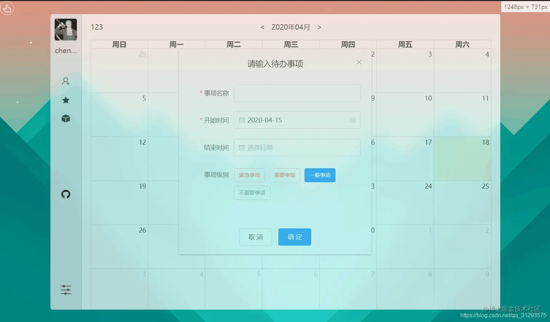Click the 周日 column header
The width and height of the screenshot is (550, 322).
pyautogui.click(x=119, y=44)
